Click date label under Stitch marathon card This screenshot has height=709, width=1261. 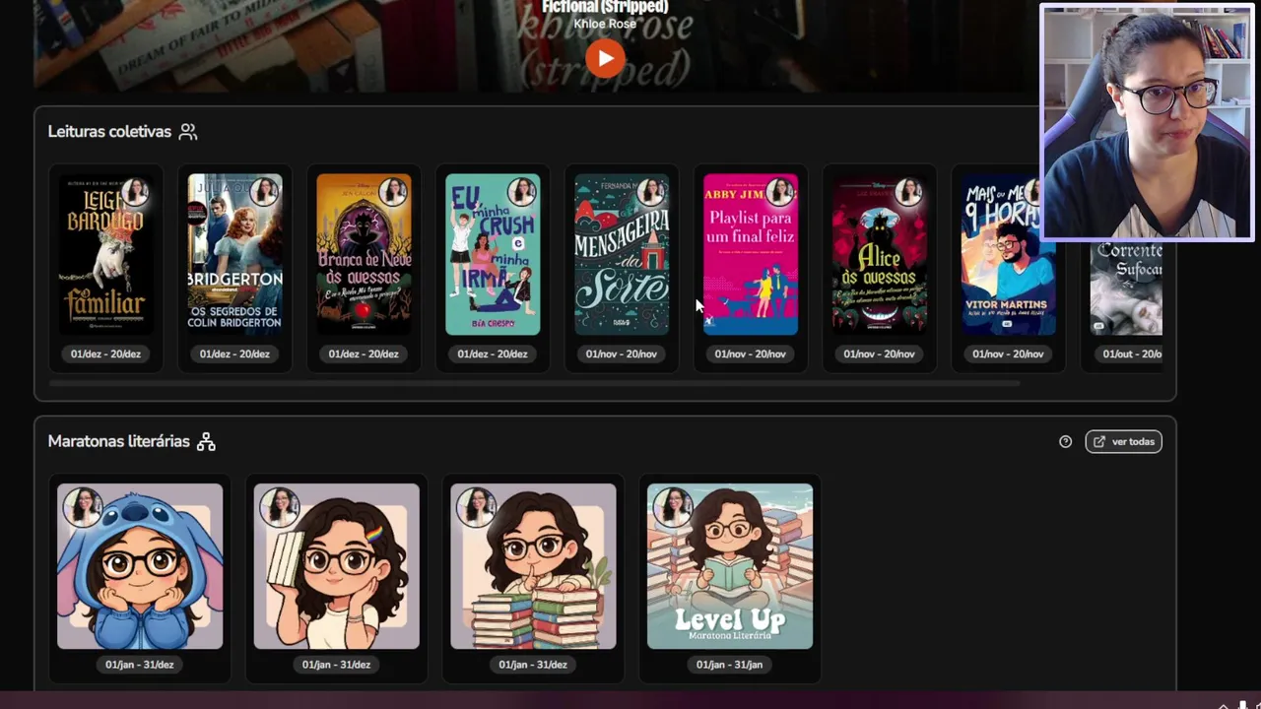point(140,665)
